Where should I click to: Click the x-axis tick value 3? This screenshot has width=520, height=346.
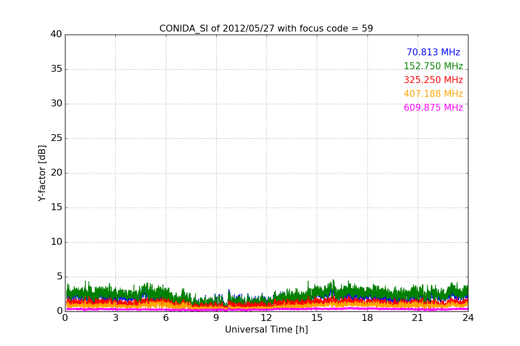tap(115, 318)
